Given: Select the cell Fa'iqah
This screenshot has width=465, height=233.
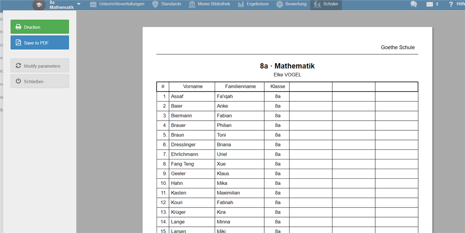Looking at the screenshot, I should tap(240, 96).
